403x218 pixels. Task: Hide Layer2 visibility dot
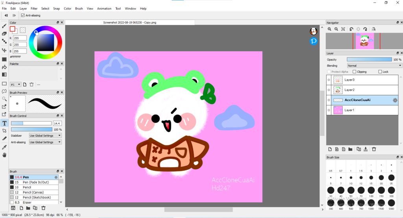(x=329, y=90)
